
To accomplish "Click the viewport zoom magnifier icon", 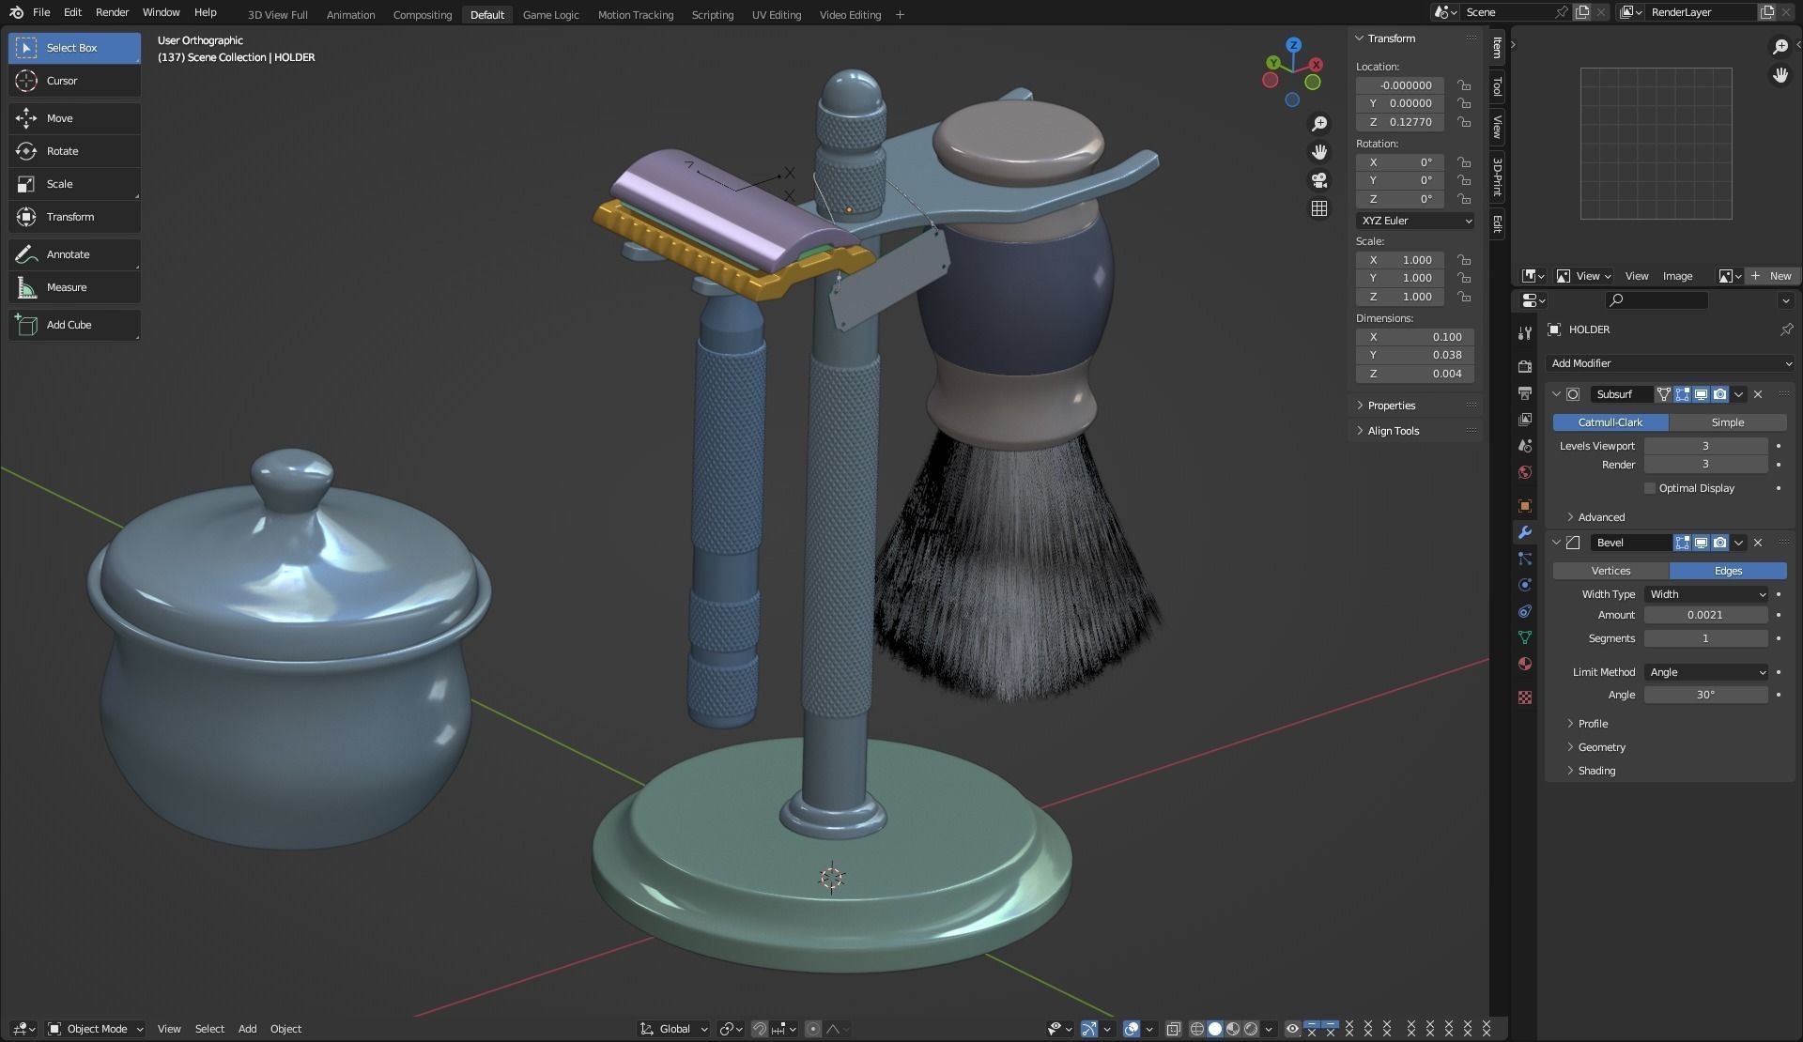I will click(x=1319, y=124).
